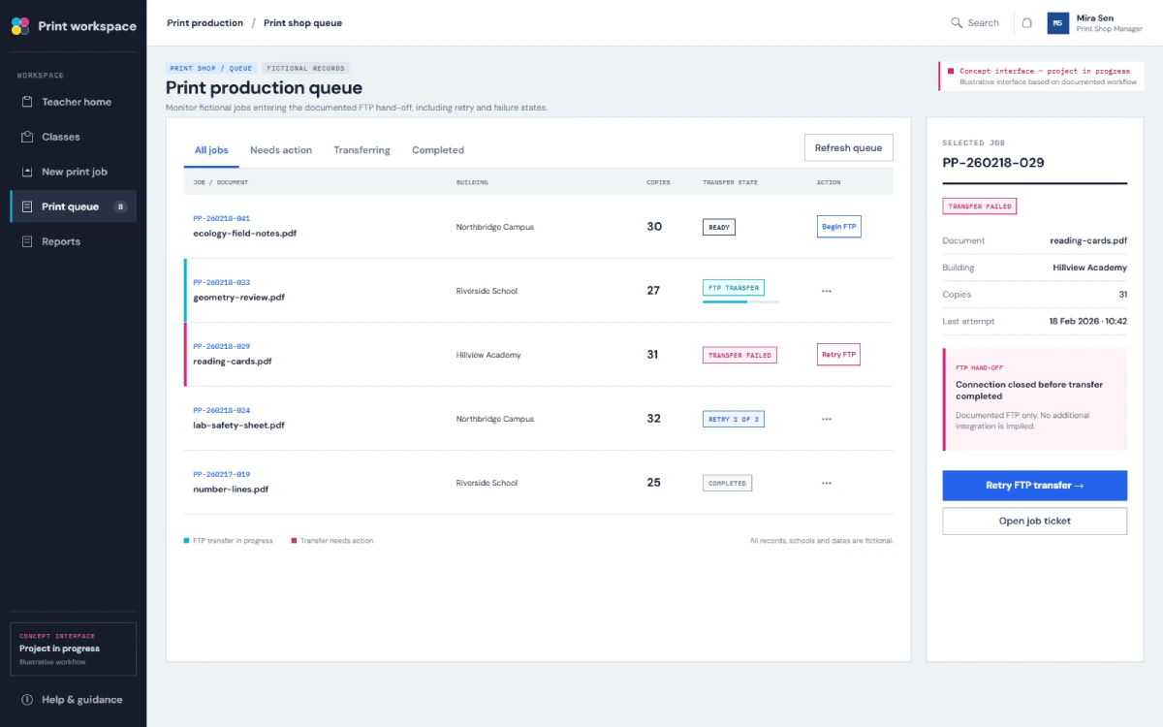
Task: Click the Retry FTP transfer button
Action: click(x=1034, y=486)
